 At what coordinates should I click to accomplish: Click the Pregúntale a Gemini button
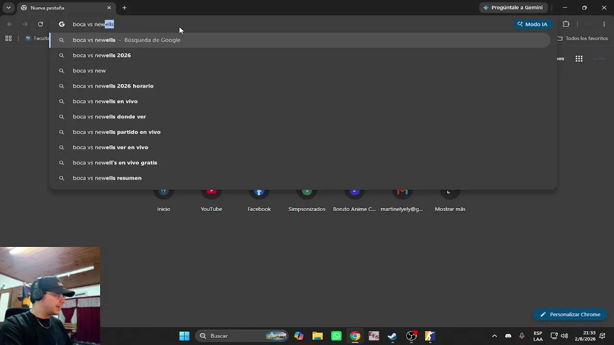click(513, 8)
